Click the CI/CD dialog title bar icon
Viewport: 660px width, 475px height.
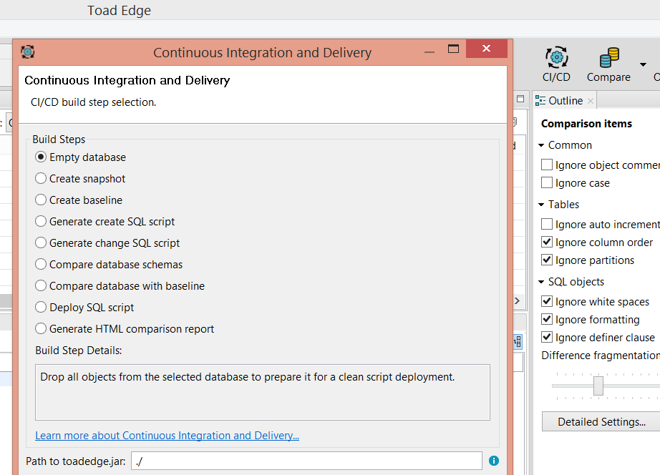click(x=28, y=52)
